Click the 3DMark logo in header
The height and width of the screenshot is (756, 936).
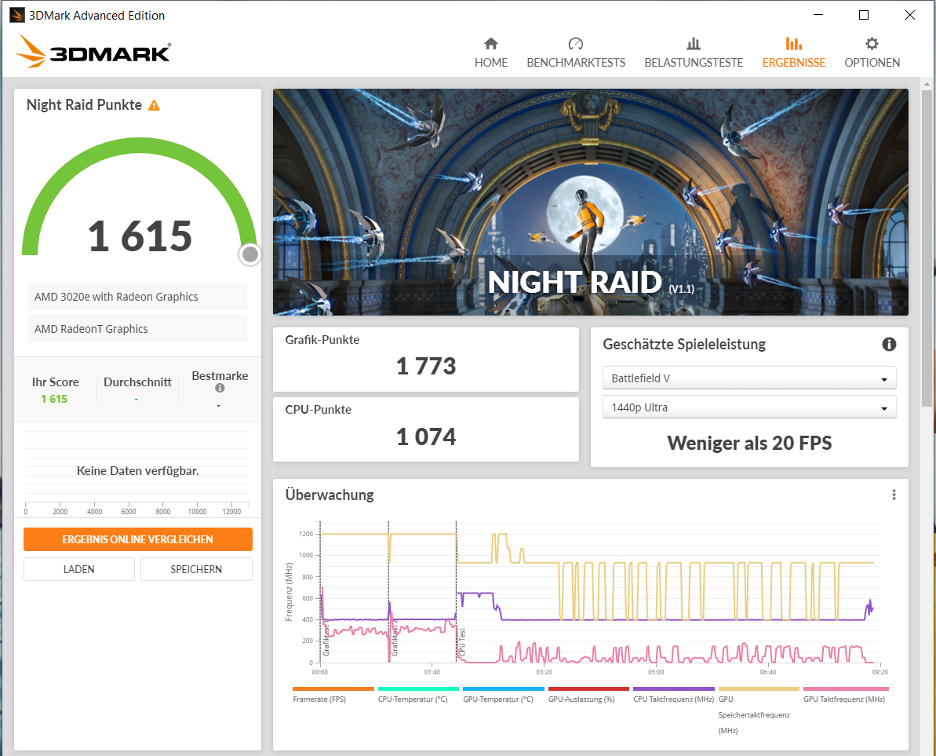pyautogui.click(x=93, y=51)
